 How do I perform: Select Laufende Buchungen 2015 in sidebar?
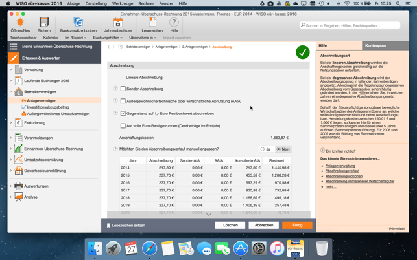(47, 81)
